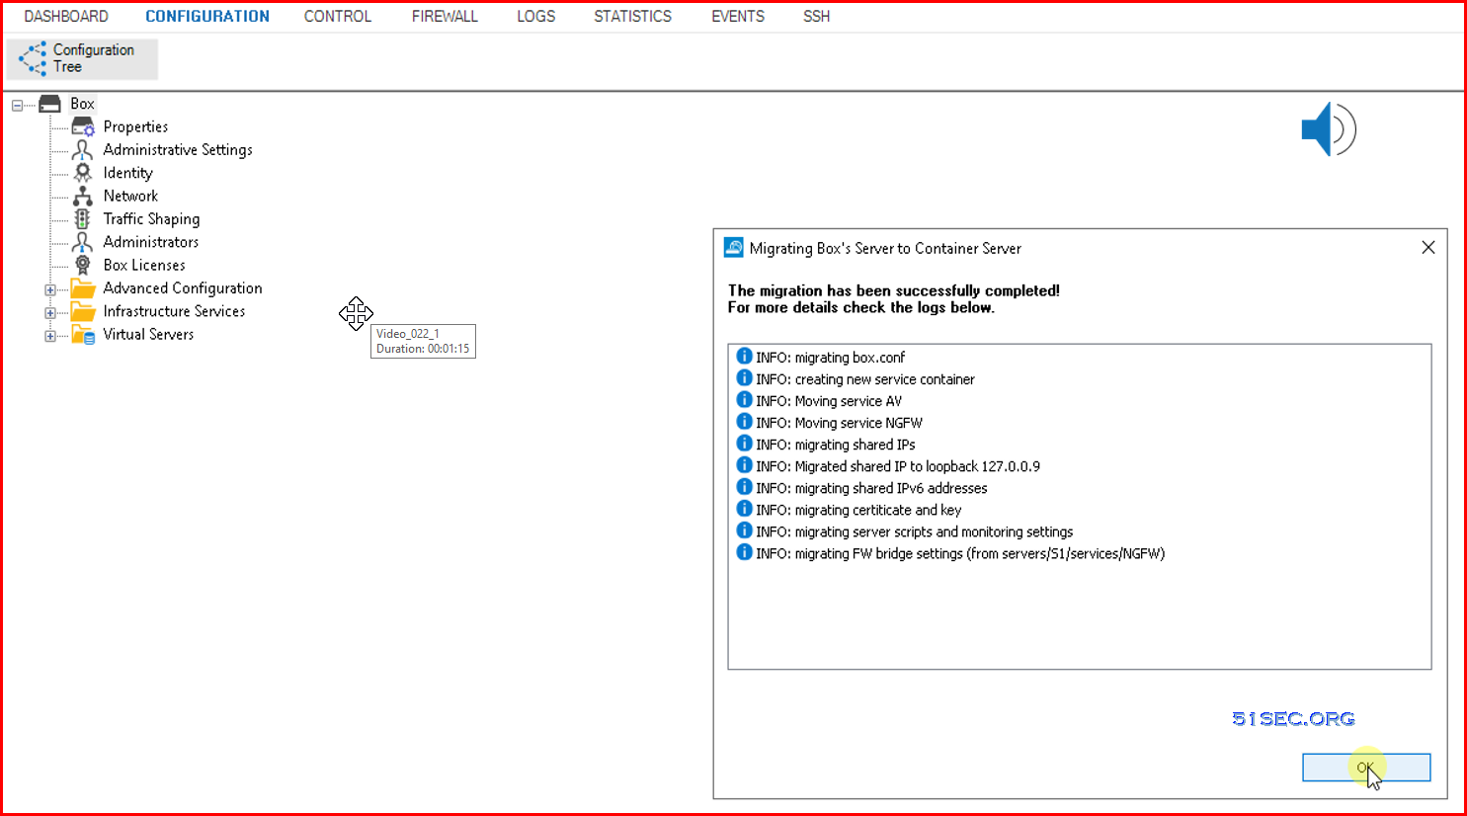Viewport: 1467px width, 816px height.
Task: Expand the Infrastructure Services node
Action: [x=49, y=312]
